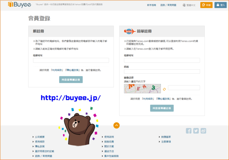Viewport: 229px width, 160px height.
Task: Open 諮詢 / 常見問題 in the top menu
Action: [x=168, y=5]
